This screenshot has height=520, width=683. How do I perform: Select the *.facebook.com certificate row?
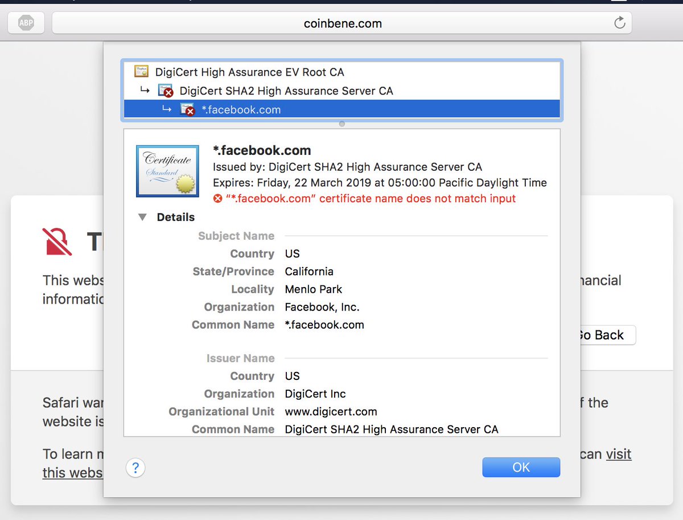pyautogui.click(x=342, y=109)
